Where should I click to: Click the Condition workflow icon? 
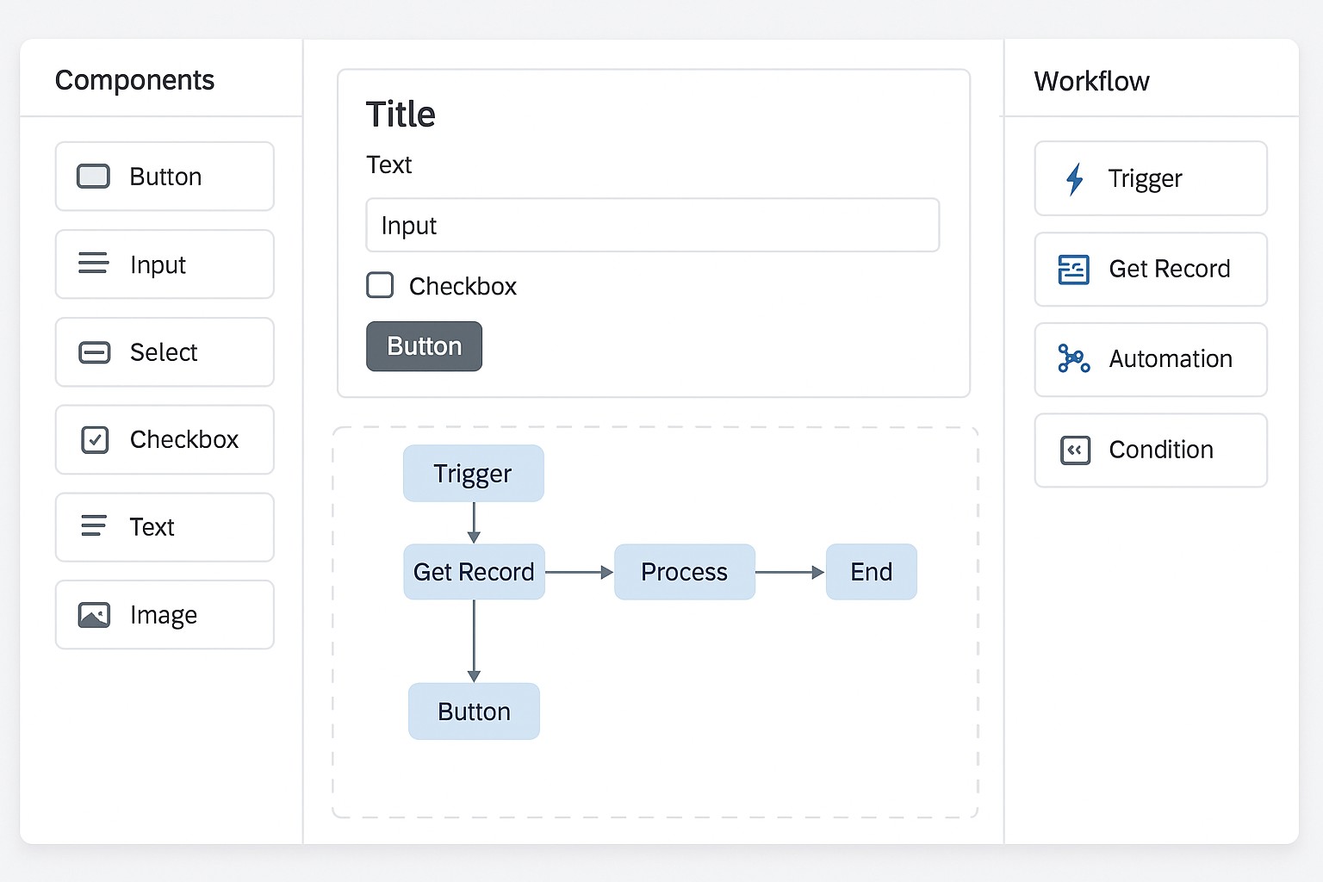point(1073,450)
